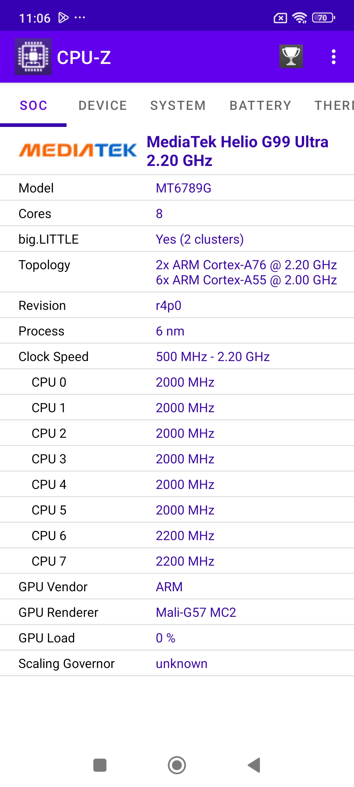354x787 pixels.
Task: Switch to the DEVICE tab
Action: (103, 106)
